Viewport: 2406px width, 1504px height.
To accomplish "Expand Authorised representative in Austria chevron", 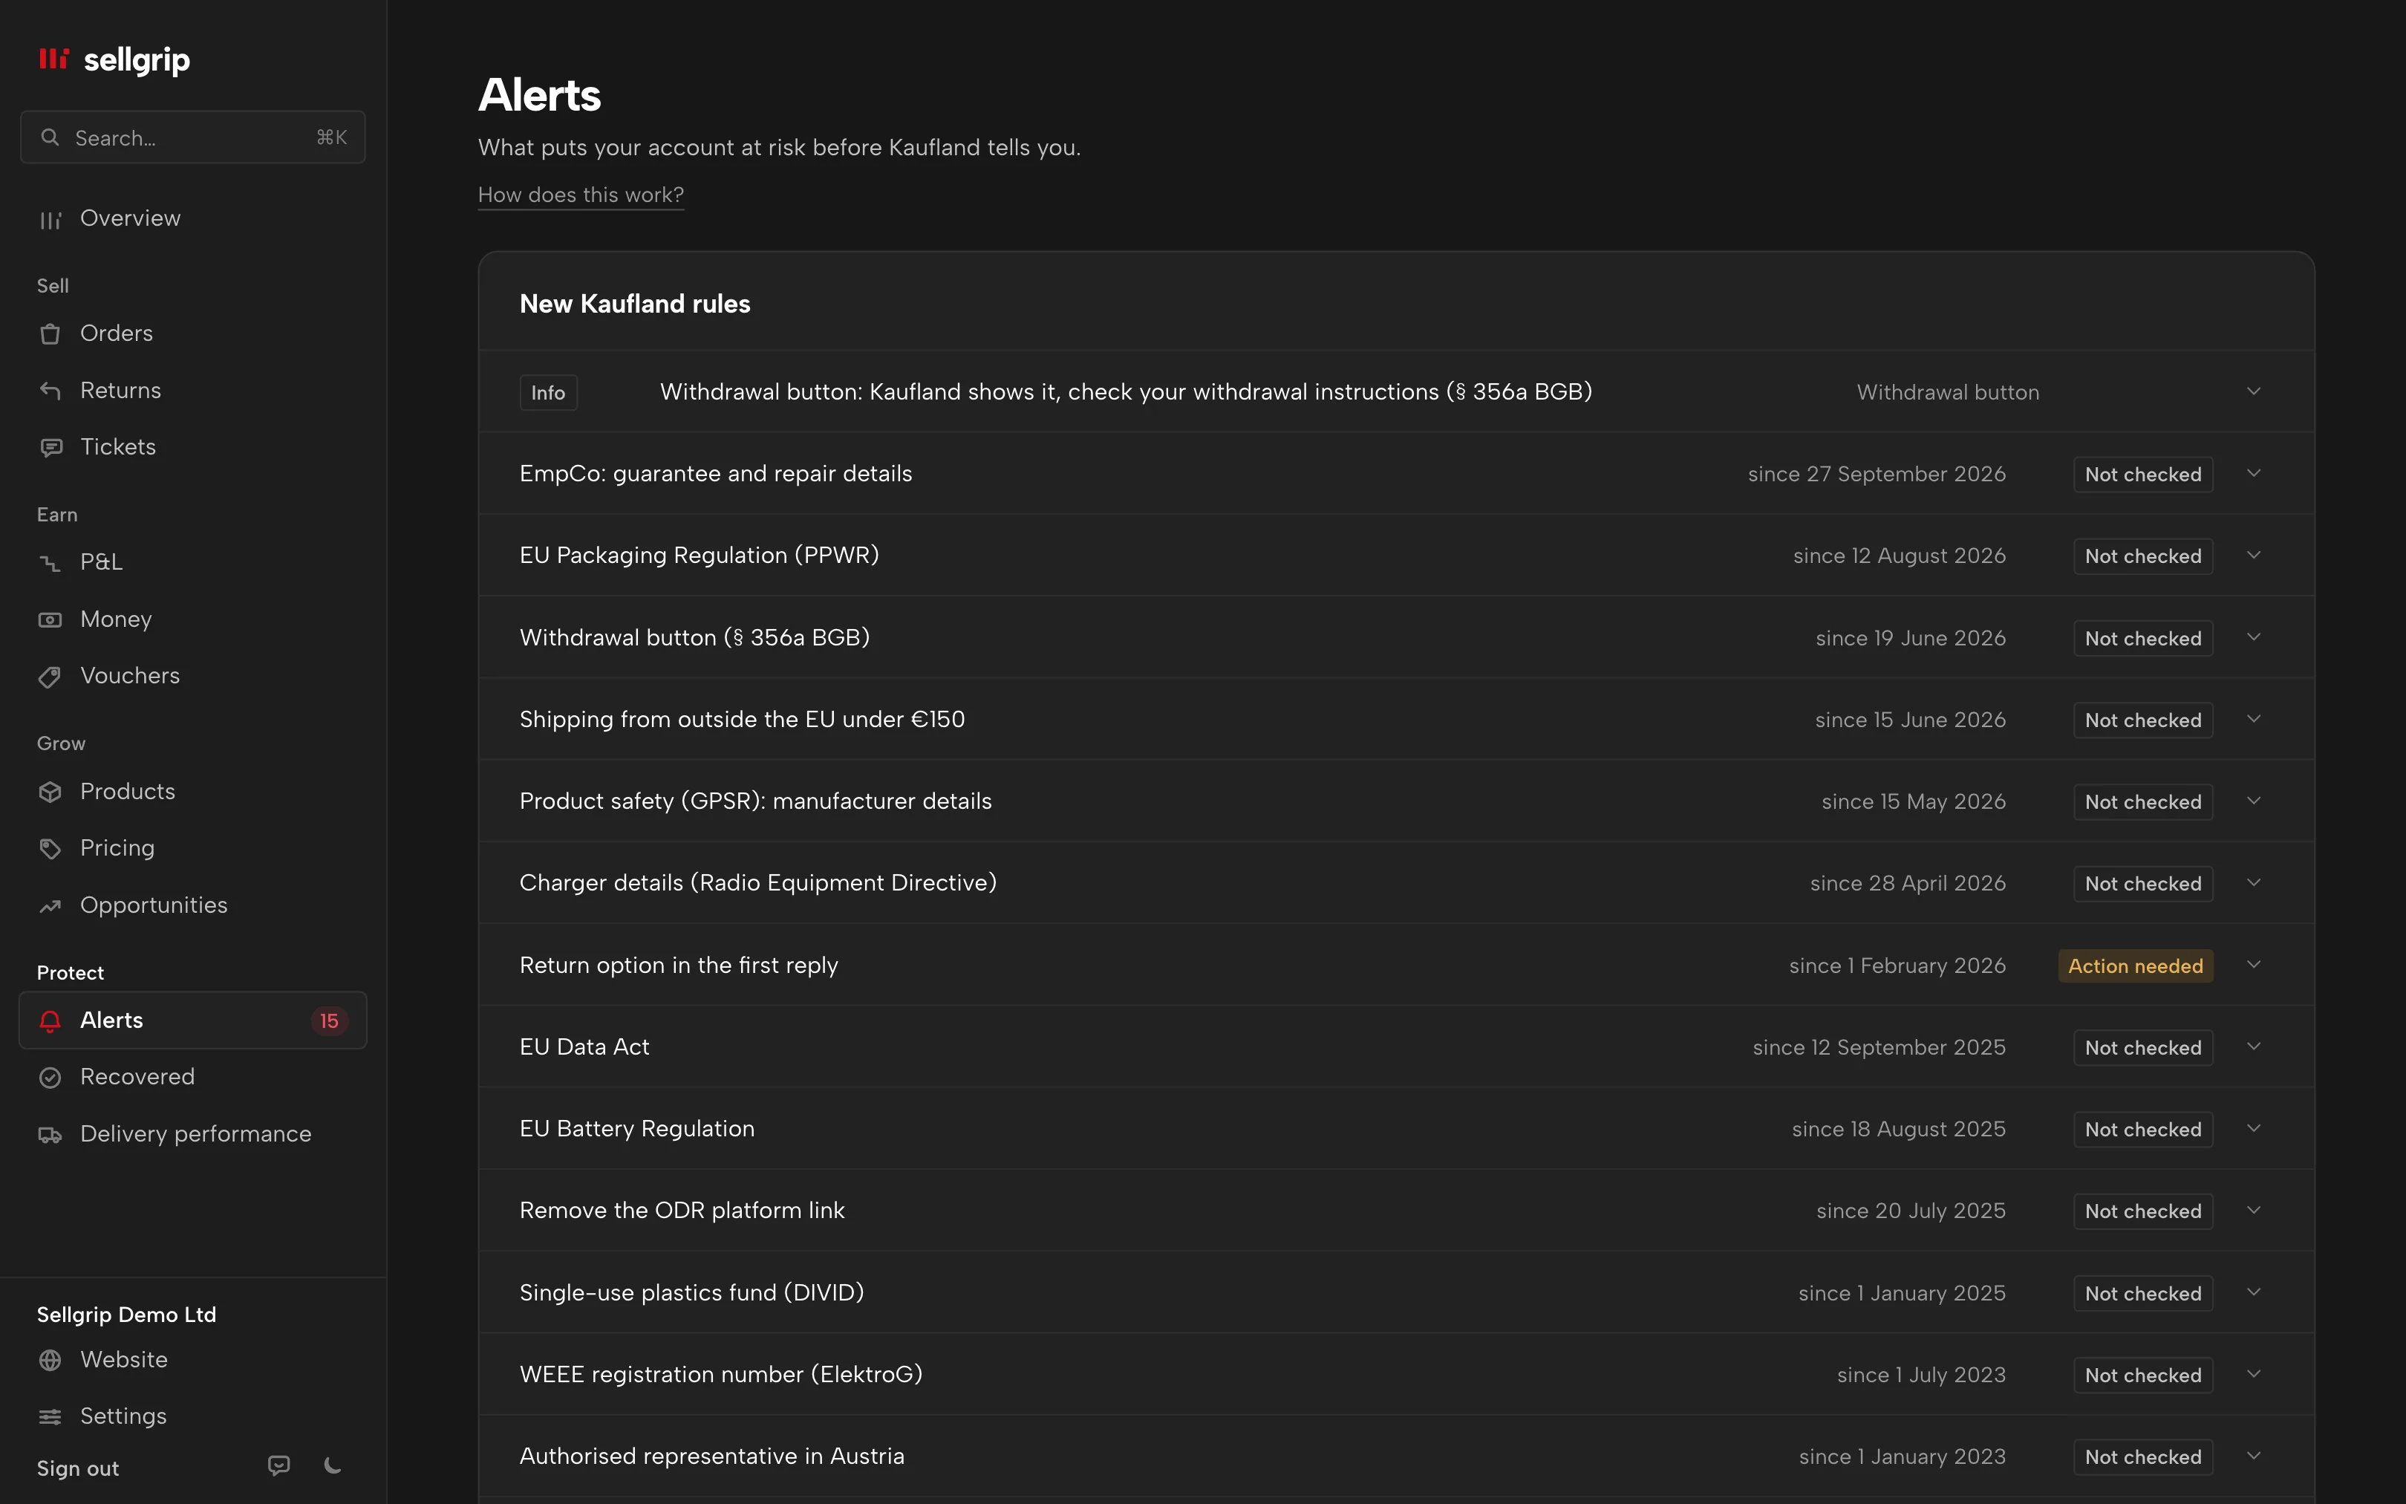I will click(2254, 1456).
